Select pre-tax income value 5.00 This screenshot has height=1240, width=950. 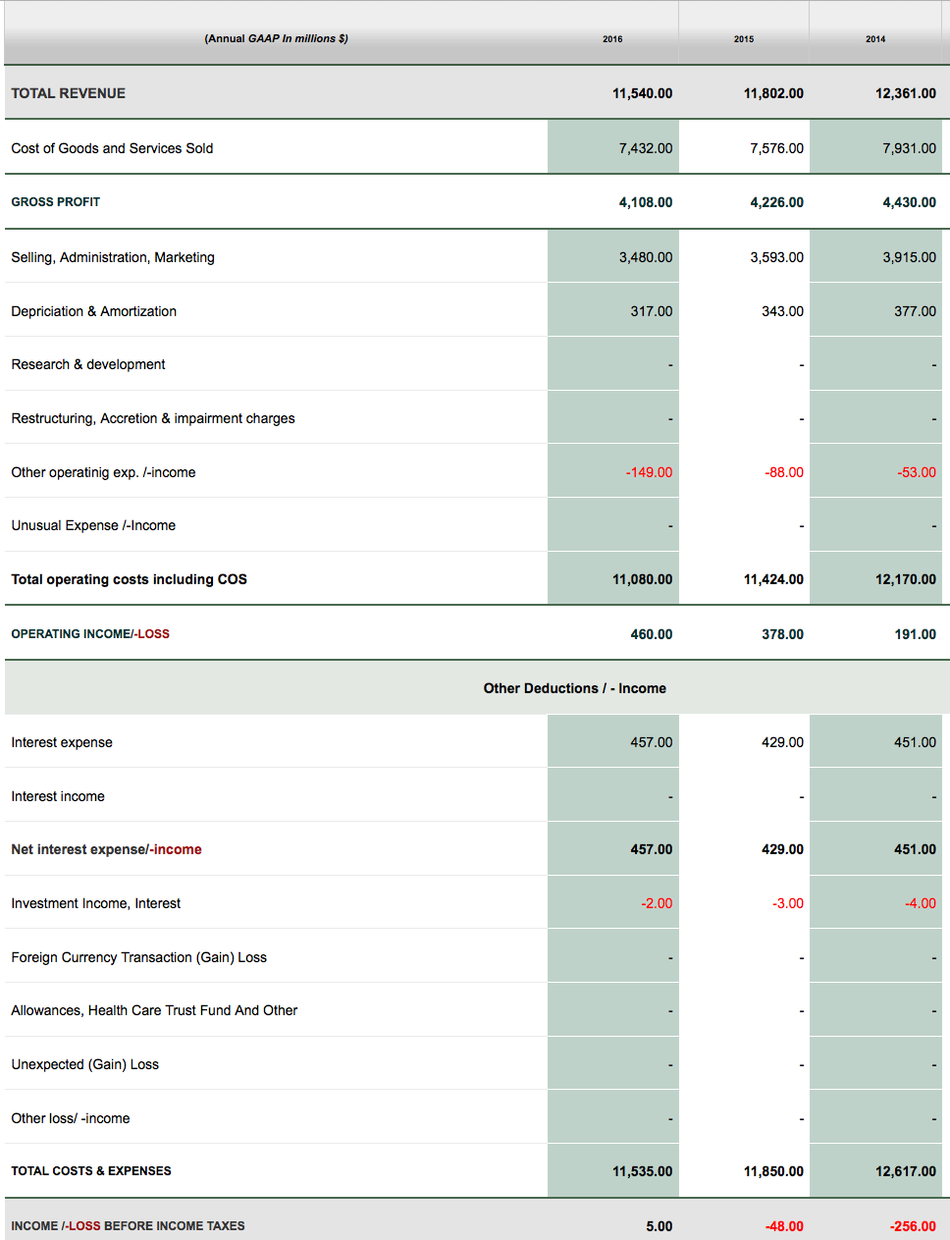pyautogui.click(x=660, y=1226)
